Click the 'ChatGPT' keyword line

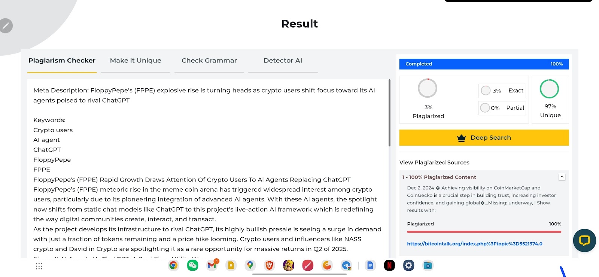[x=47, y=150]
